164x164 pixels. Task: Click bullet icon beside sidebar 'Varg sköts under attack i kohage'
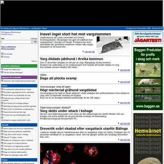coord(2,134)
